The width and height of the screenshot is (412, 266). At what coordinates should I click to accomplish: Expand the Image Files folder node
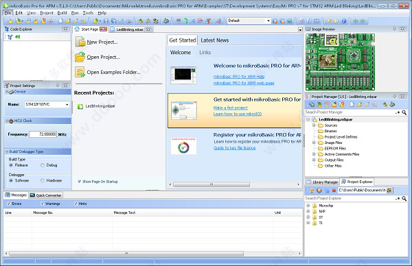pyautogui.click(x=314, y=143)
